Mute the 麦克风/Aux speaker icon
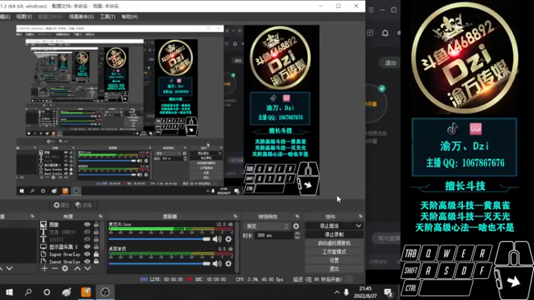The height and width of the screenshot is (300, 534). [217, 239]
